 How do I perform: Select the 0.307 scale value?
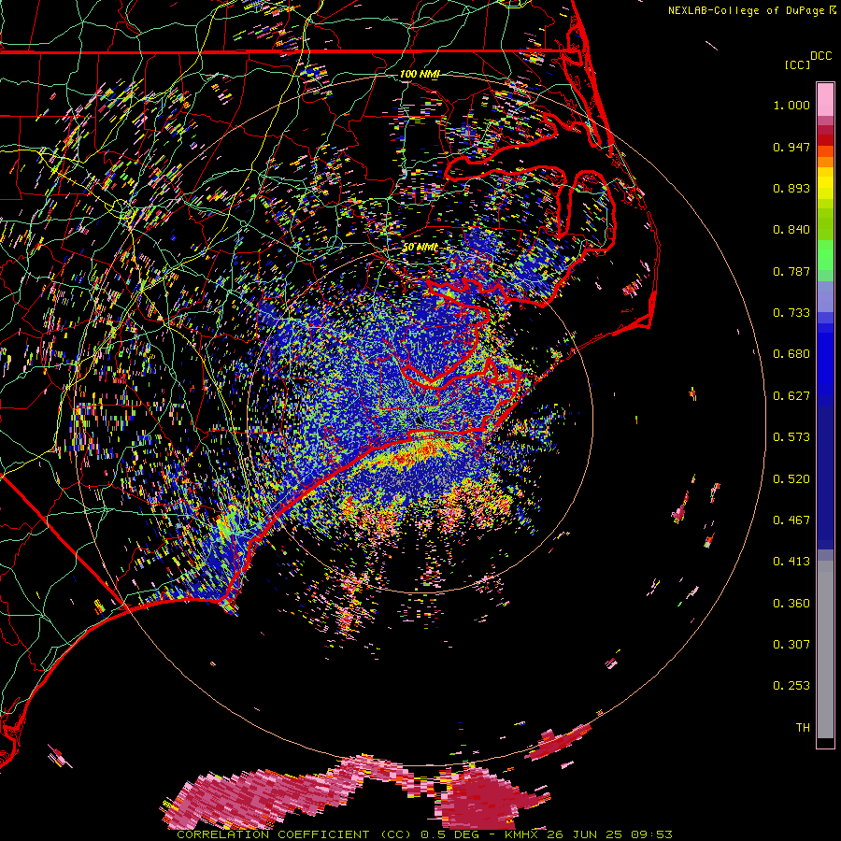click(x=791, y=645)
